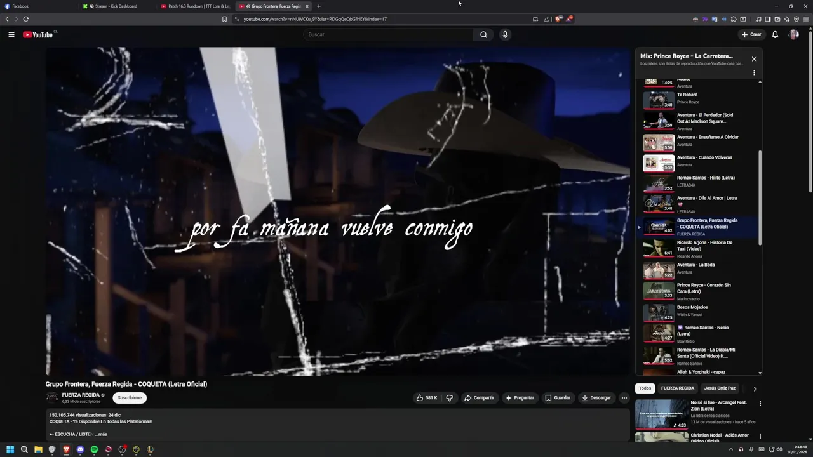Dislike the video with thumbs down
This screenshot has width=813, height=457.
450,398
